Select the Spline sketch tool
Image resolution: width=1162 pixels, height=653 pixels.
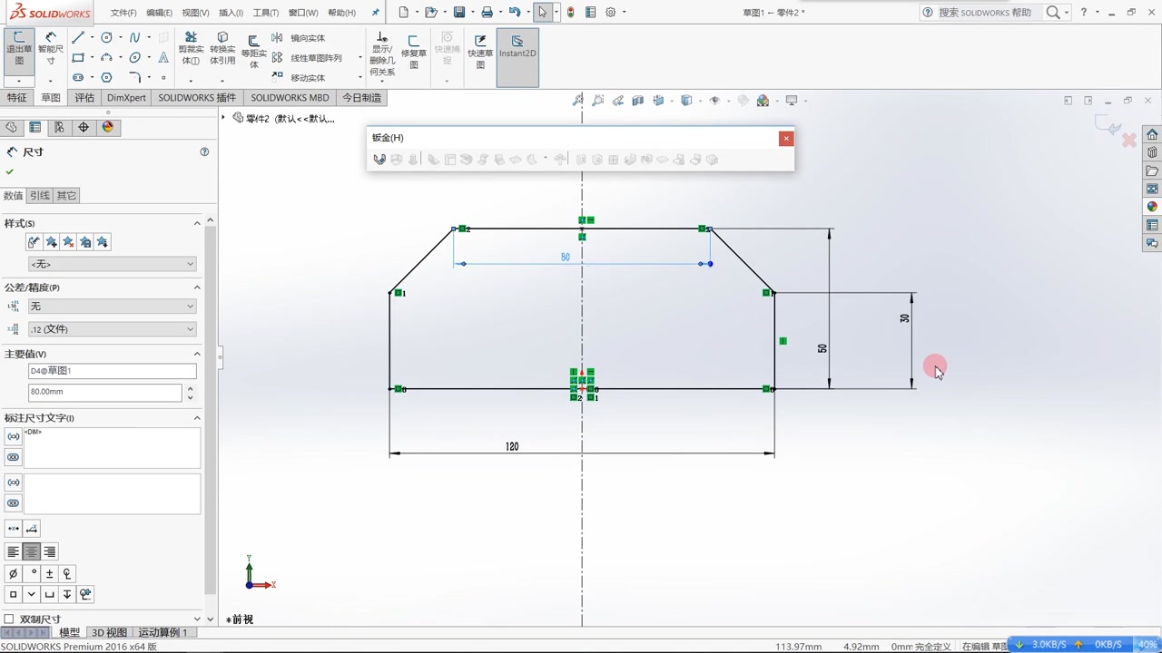tap(134, 37)
